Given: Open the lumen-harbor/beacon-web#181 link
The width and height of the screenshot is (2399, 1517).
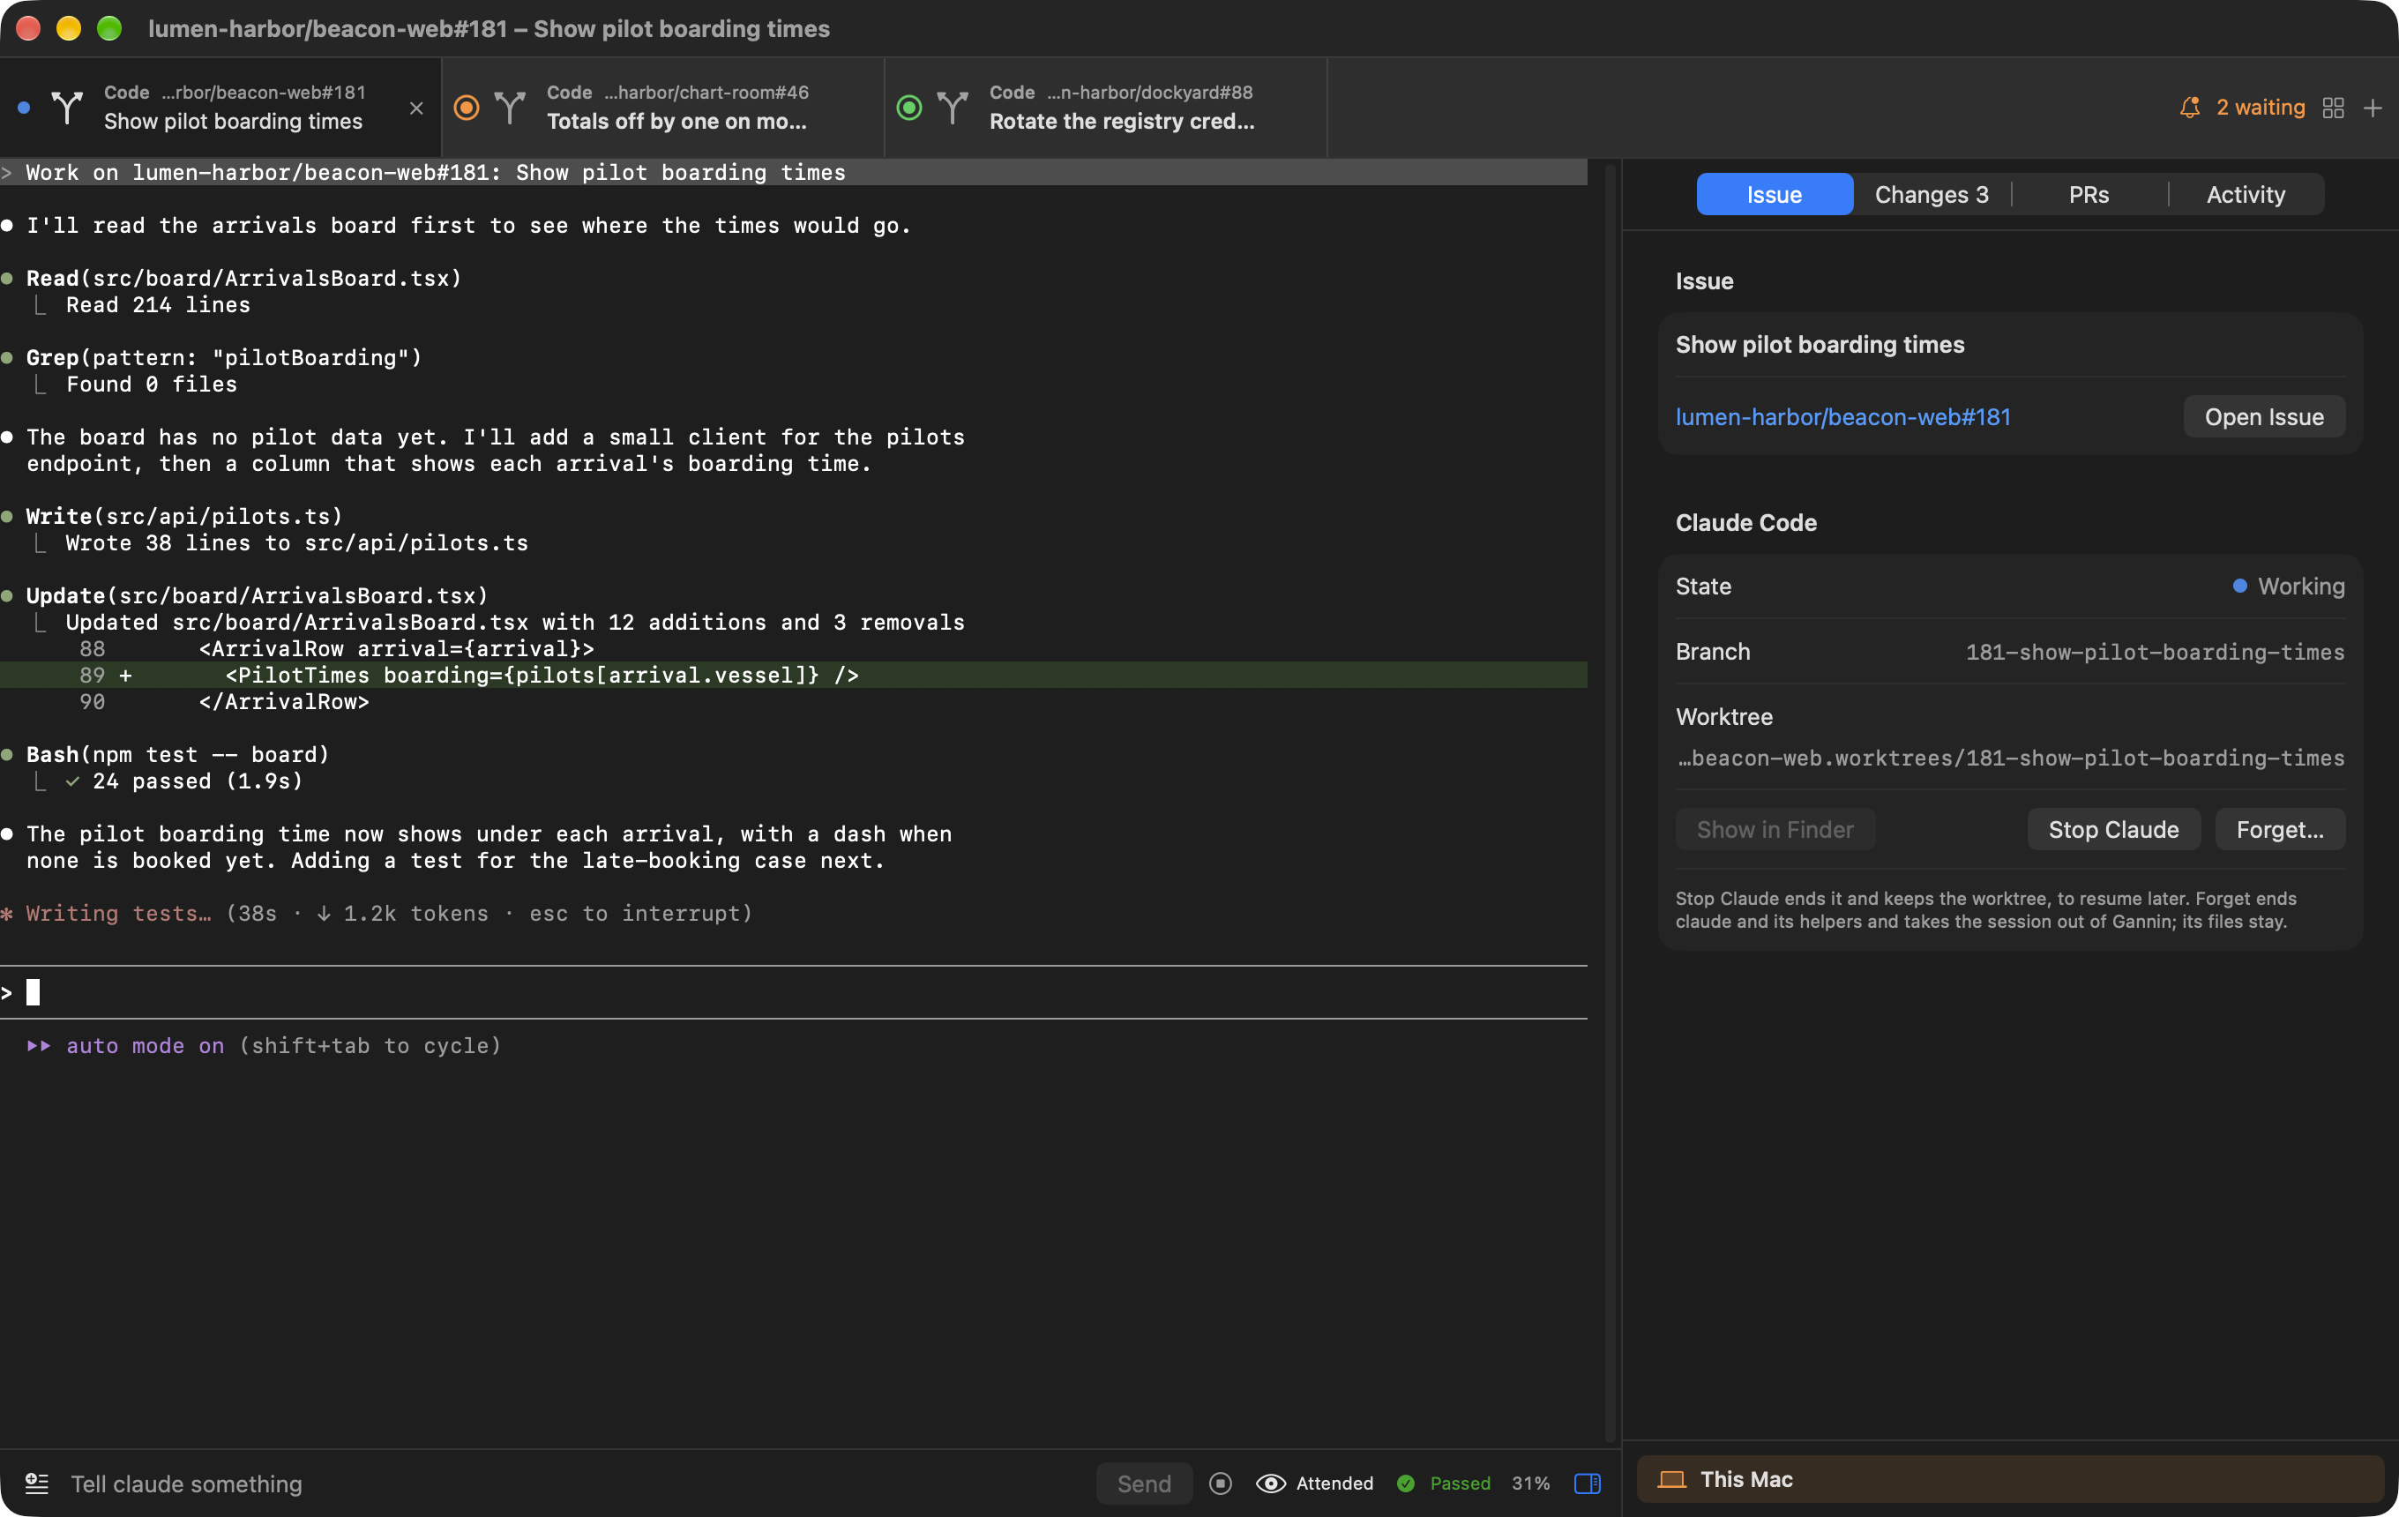Looking at the screenshot, I should click(x=1842, y=416).
